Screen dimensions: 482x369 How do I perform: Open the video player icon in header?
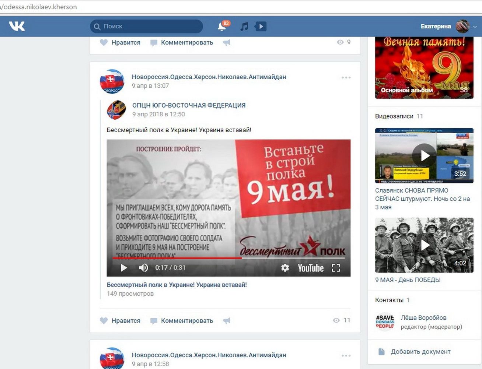tap(261, 27)
